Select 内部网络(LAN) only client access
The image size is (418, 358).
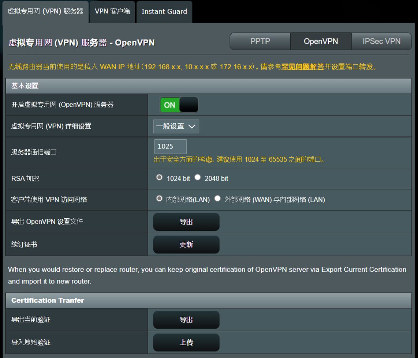click(x=159, y=199)
